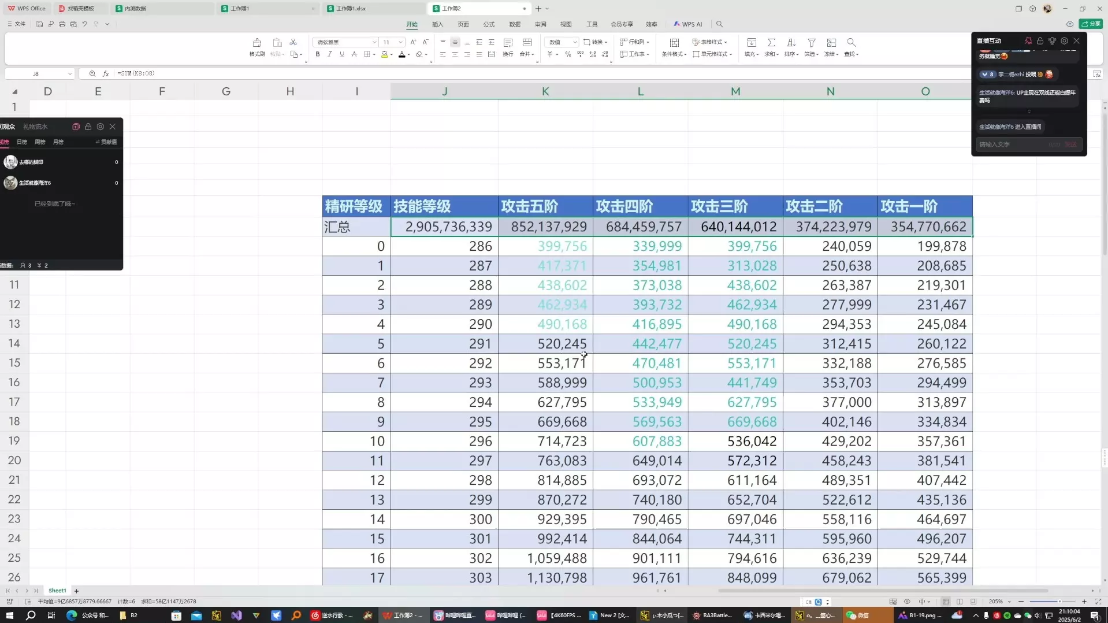Image resolution: width=1108 pixels, height=623 pixels.
Task: Toggle bold formatting
Action: [x=318, y=54]
